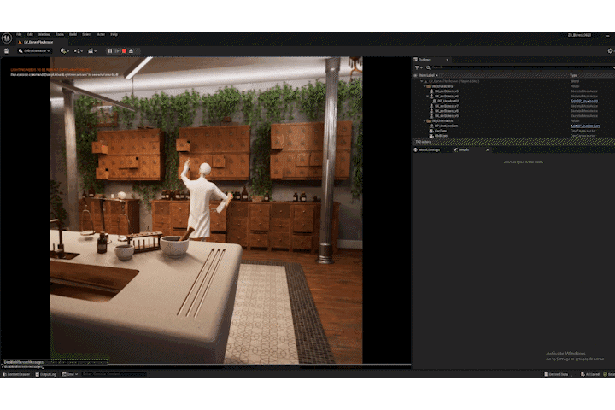
Task: Open the Blueprints dropdown in toolbar
Action: 78,51
